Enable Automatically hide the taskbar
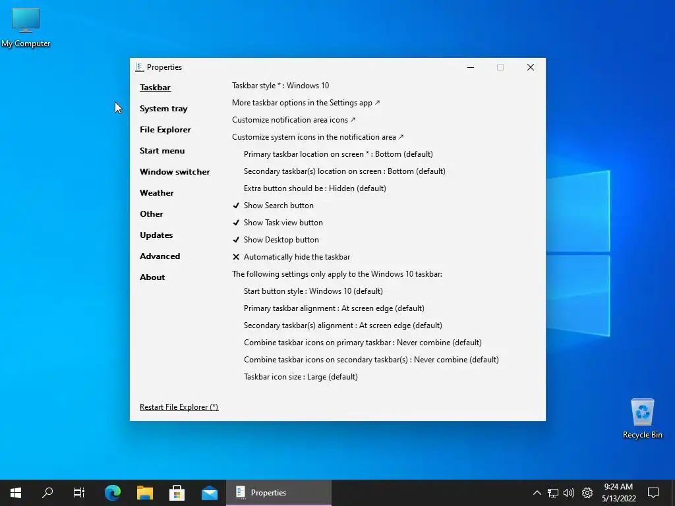 (291, 257)
